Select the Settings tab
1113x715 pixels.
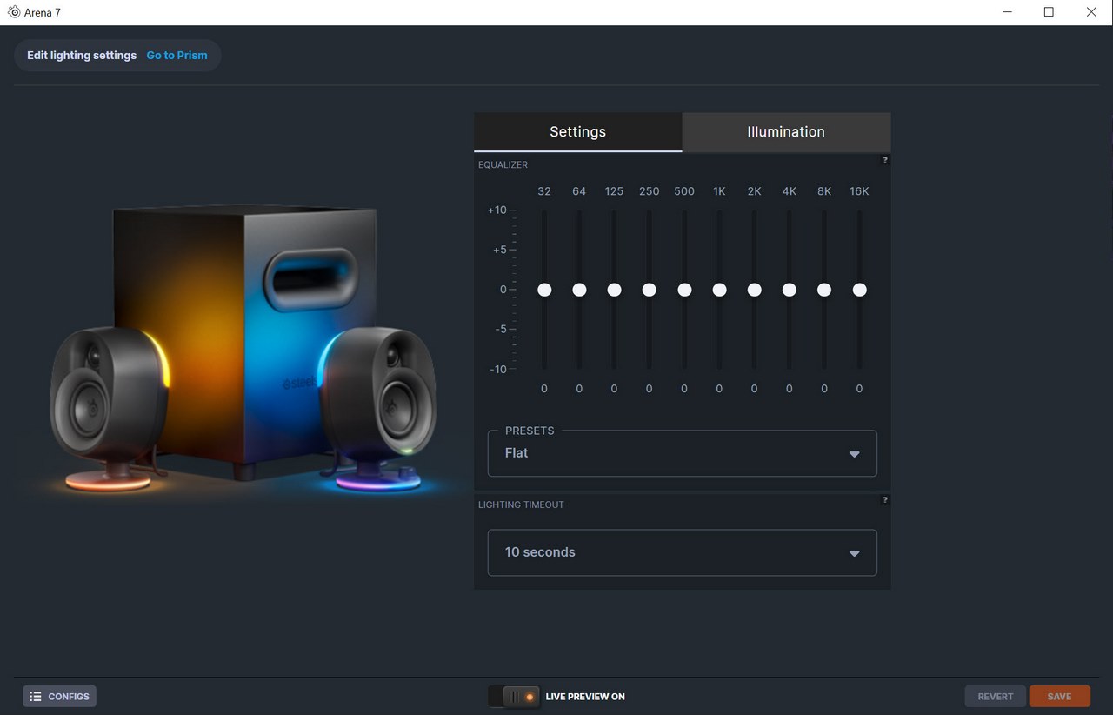tap(577, 132)
